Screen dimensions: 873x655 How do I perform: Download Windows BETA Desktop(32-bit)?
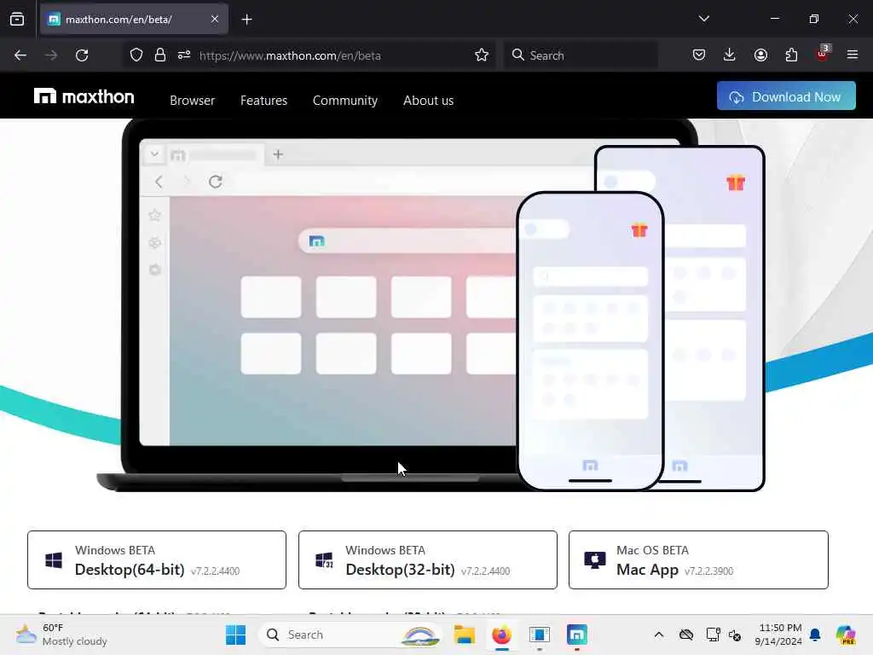click(x=428, y=559)
